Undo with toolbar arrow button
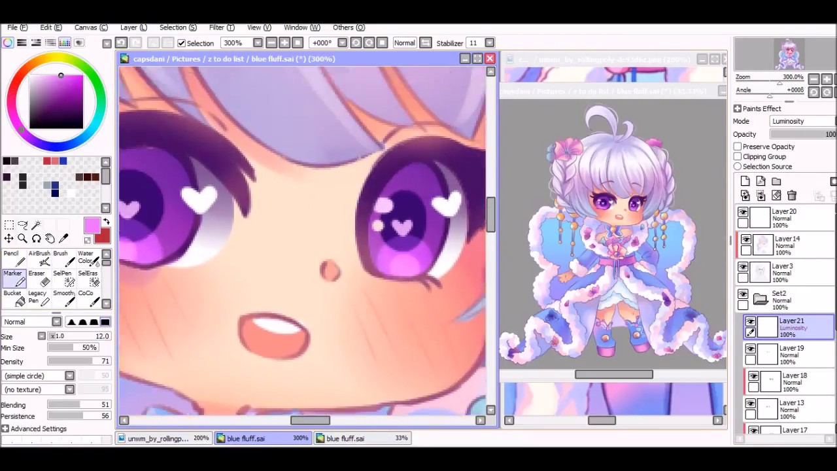The height and width of the screenshot is (471, 837). point(121,43)
